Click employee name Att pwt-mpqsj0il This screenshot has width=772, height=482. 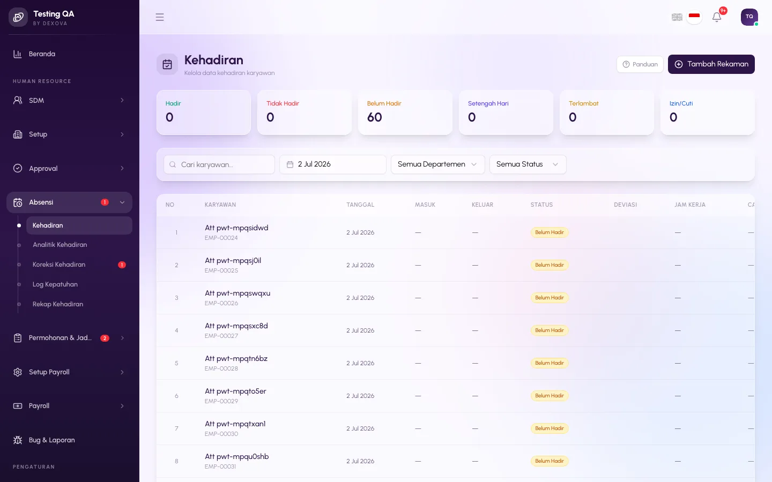(x=233, y=261)
